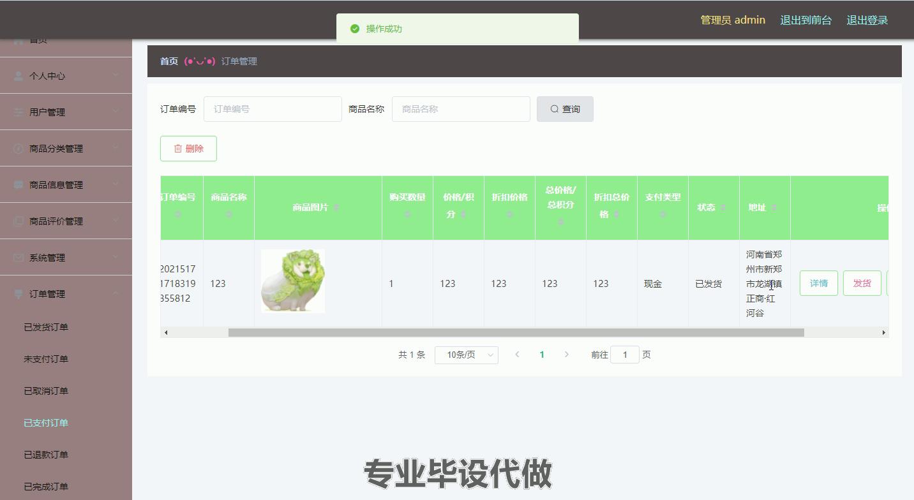This screenshot has height=500, width=914.
Task: Click the 删除 delete button
Action: (x=188, y=149)
